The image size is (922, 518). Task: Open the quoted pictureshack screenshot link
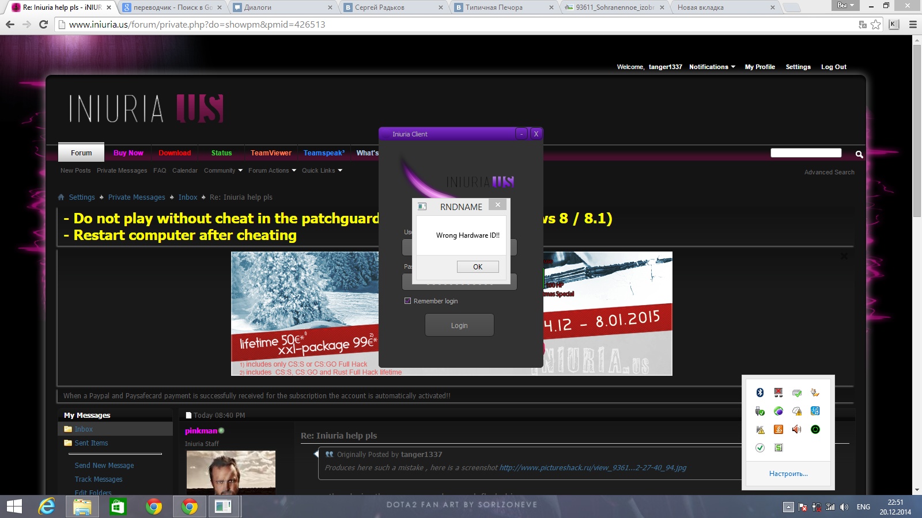(593, 467)
